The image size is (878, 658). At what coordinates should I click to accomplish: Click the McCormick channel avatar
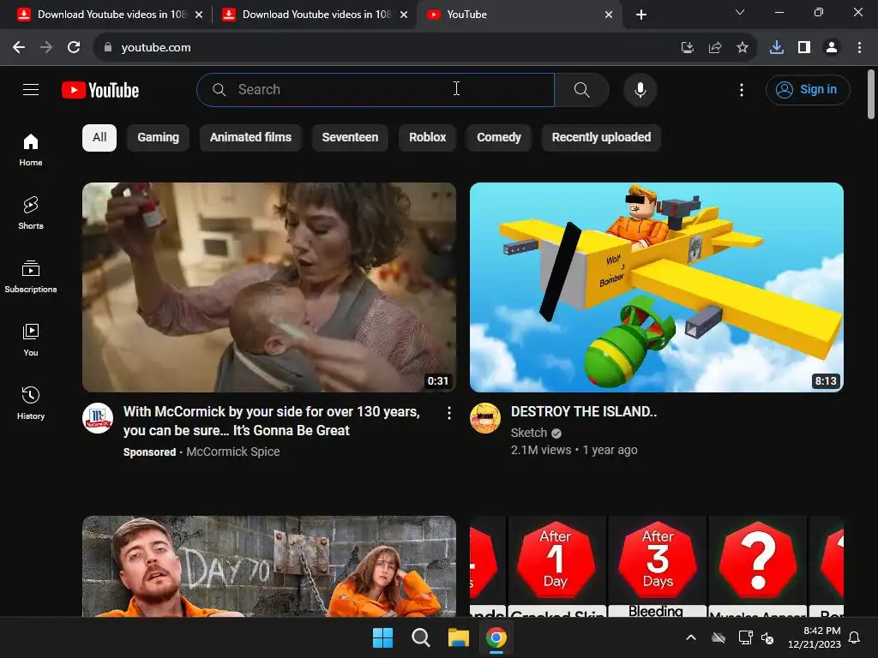98,418
